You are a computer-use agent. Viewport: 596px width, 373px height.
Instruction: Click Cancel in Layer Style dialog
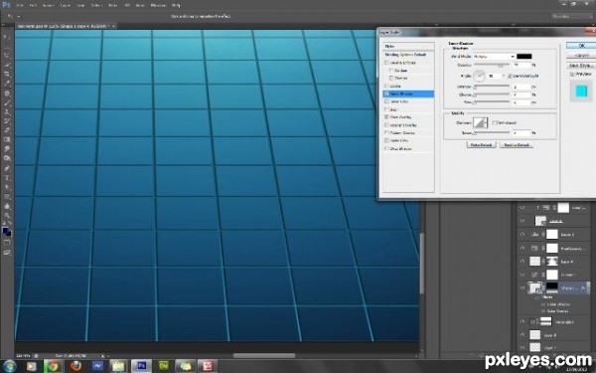581,56
